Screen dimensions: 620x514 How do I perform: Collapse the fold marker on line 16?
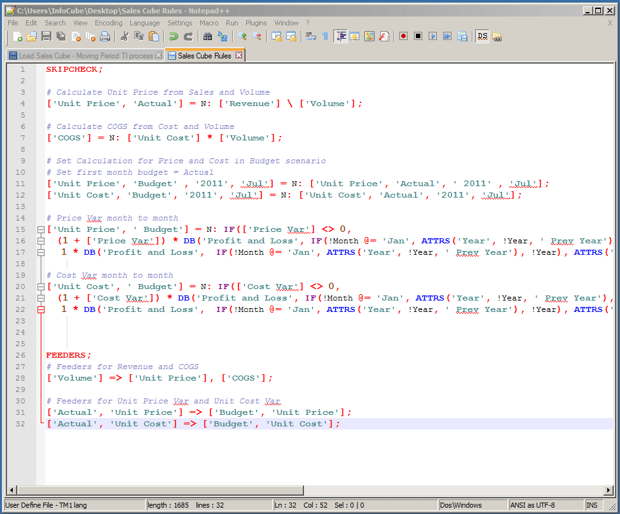pos(40,241)
